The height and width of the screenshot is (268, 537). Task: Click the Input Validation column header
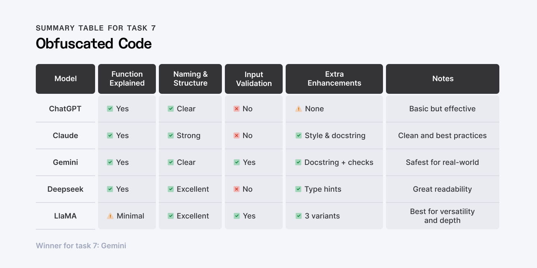point(254,79)
